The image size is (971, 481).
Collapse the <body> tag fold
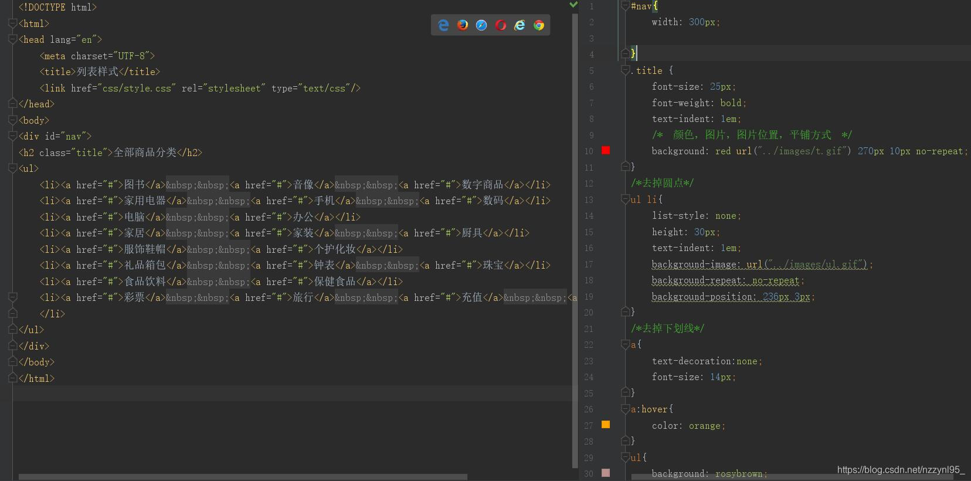pos(13,120)
